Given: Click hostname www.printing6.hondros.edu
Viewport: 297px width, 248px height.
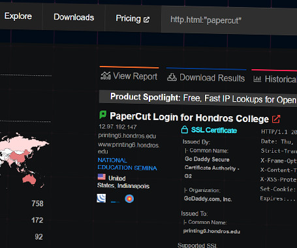Looking at the screenshot, I should [129, 148].
